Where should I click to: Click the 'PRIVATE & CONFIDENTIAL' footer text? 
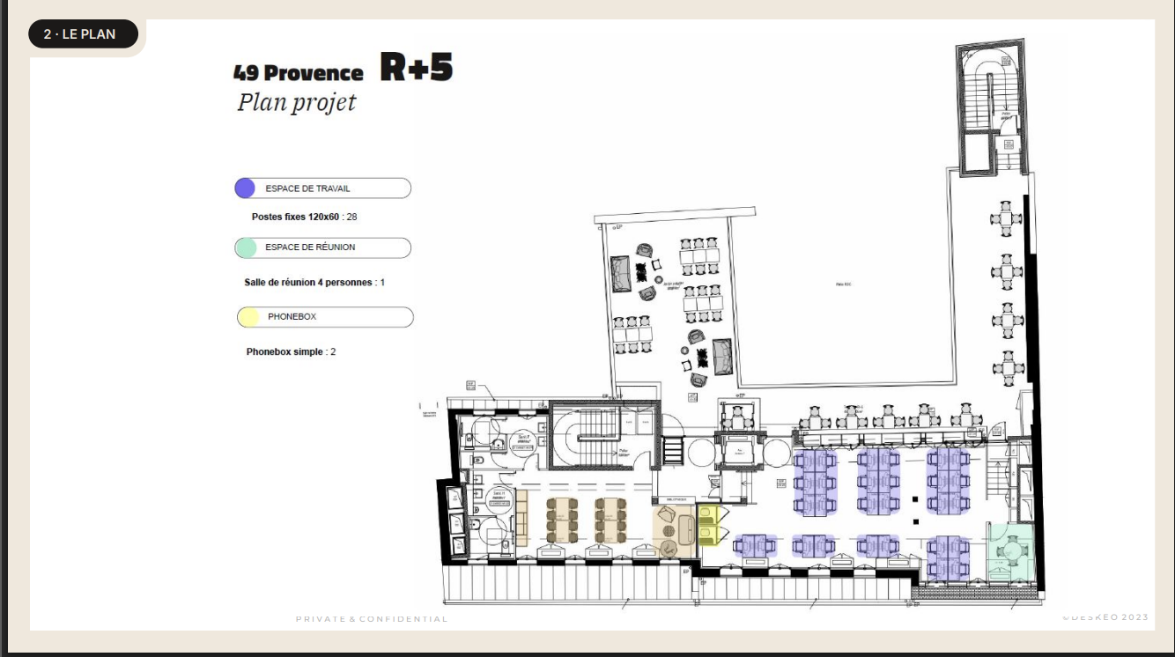point(372,619)
